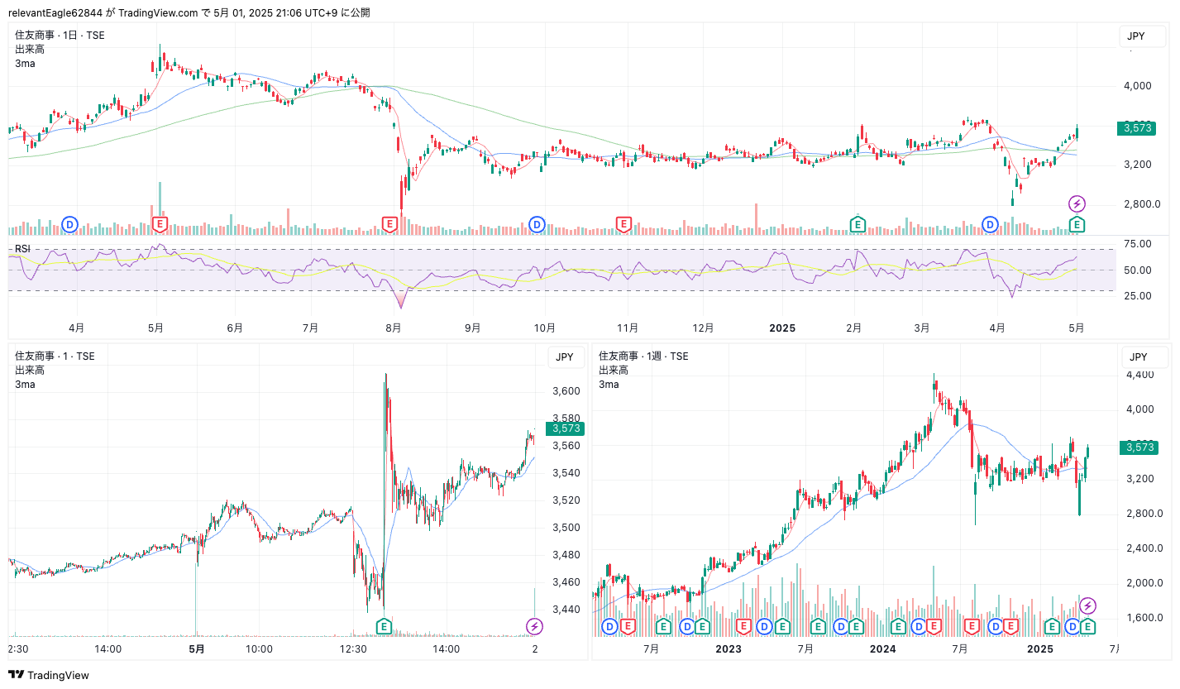
Task: Click the RSI pane label
Action: pos(21,249)
